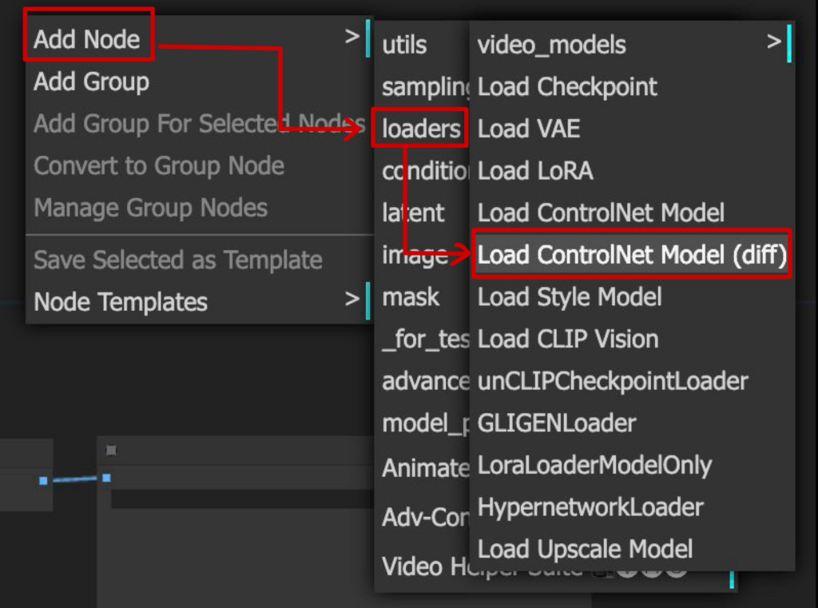Select Add Group from the context menu
The width and height of the screenshot is (818, 608).
[x=91, y=81]
